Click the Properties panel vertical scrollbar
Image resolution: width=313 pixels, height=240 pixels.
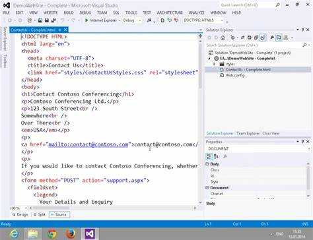pyautogui.click(x=309, y=178)
